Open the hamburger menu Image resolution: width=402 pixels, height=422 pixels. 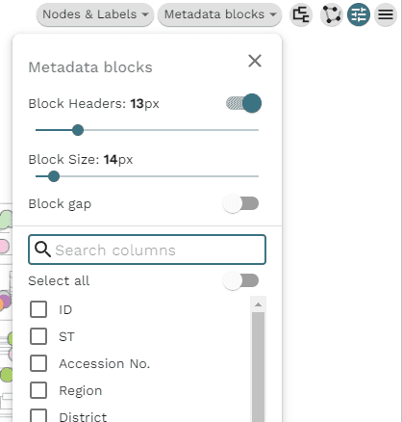386,14
